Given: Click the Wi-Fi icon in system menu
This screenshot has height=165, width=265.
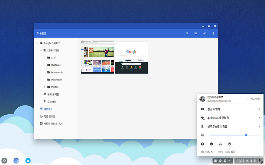Looking at the screenshot, I should [x=202, y=118].
